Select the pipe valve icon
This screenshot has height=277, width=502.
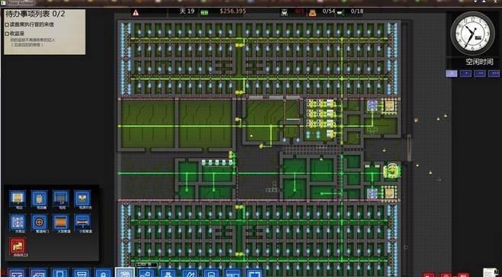click(x=40, y=222)
